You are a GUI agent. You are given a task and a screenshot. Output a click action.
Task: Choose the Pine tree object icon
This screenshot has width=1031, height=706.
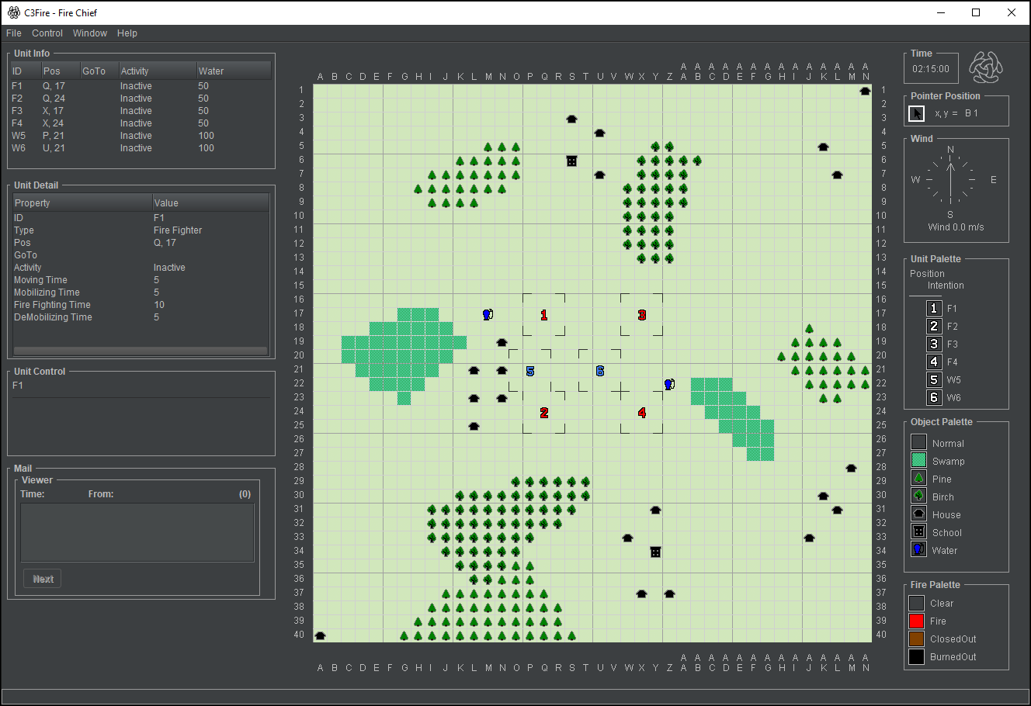pyautogui.click(x=918, y=478)
